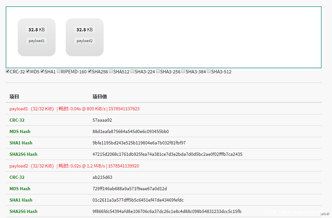Check the SHA3-256 option
Viewport: 332px width, 218px height.
point(158,71)
